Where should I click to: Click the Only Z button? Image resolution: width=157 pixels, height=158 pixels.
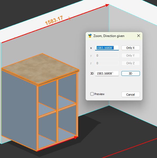130,63
